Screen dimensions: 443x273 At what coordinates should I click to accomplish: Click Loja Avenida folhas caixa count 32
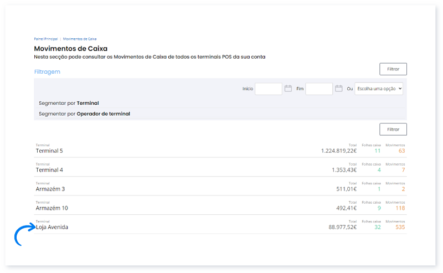pyautogui.click(x=377, y=227)
